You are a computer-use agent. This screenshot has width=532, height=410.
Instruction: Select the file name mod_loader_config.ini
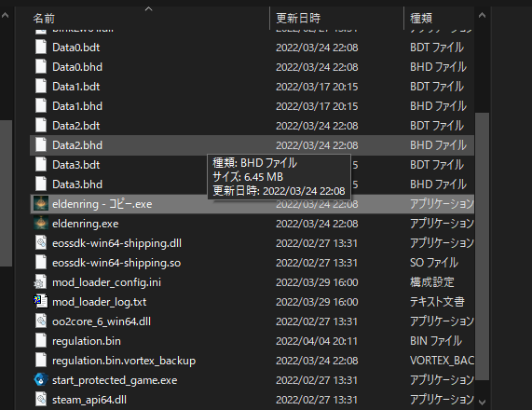(106, 282)
